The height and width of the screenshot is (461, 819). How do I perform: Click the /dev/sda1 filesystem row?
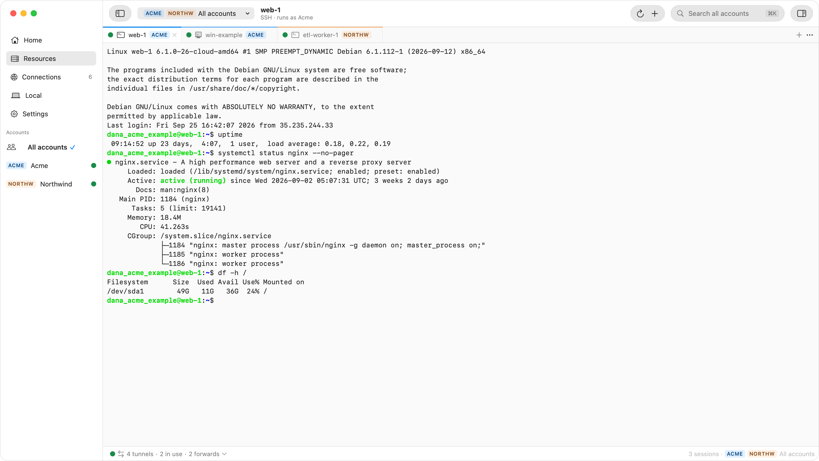[x=187, y=291]
